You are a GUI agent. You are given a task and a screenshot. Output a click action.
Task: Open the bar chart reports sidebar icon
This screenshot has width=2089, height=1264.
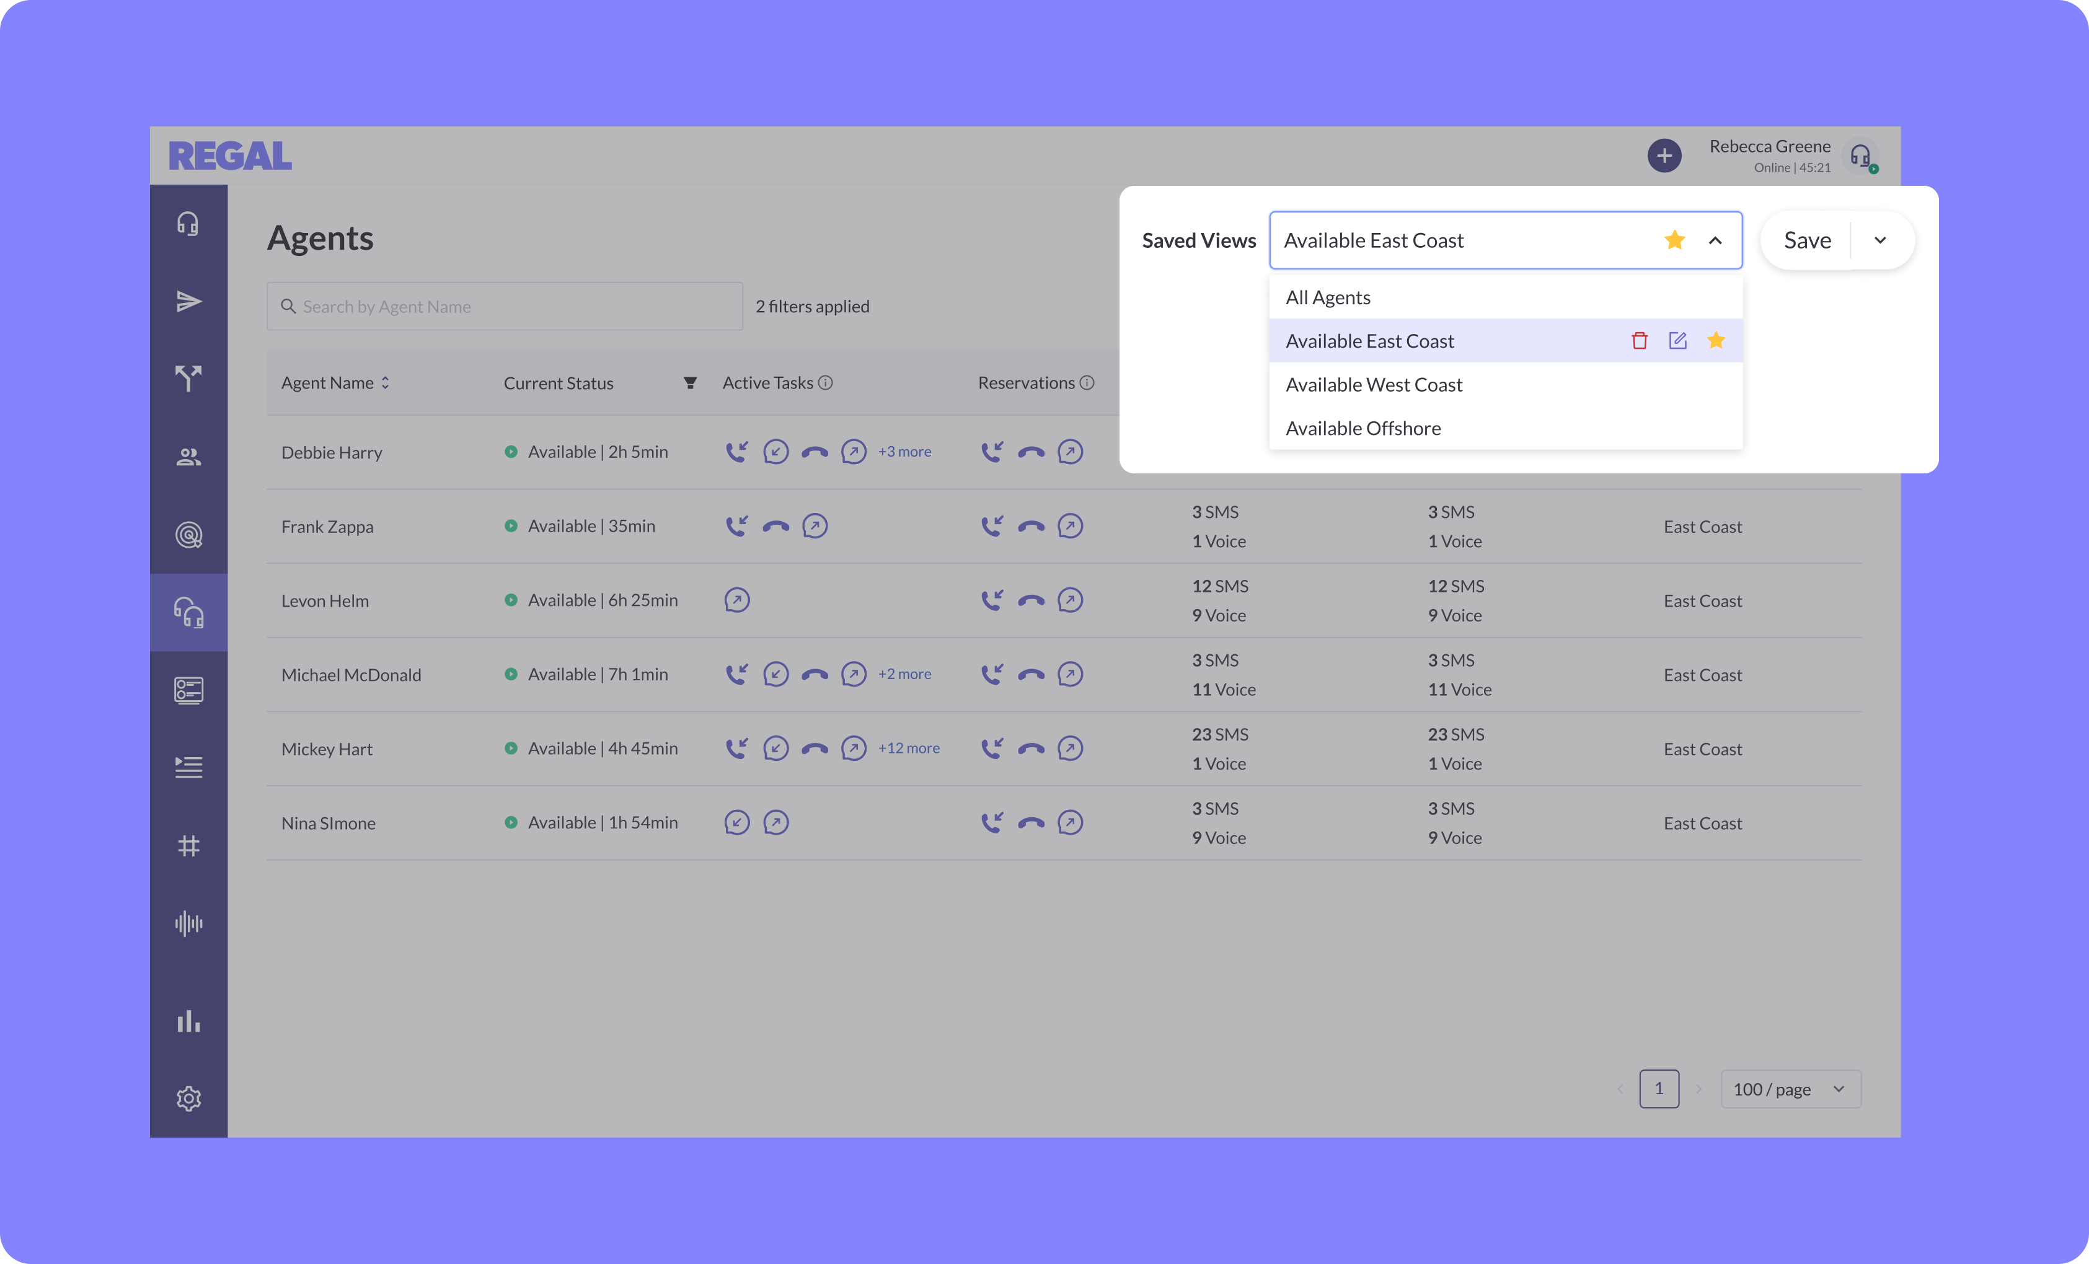tap(188, 1021)
